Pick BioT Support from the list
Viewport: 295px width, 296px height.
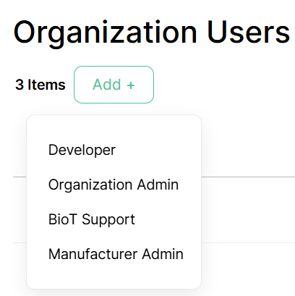pos(92,219)
